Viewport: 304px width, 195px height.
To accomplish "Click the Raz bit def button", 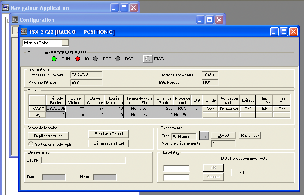I will coord(249,135).
